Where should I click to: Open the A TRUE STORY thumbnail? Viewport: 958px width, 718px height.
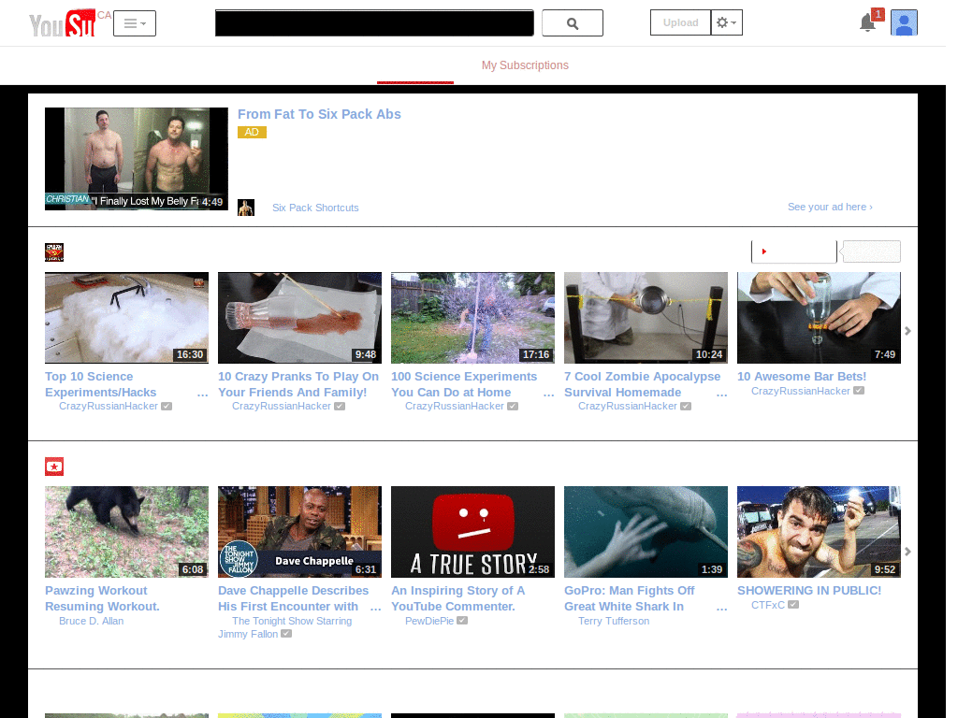click(472, 532)
